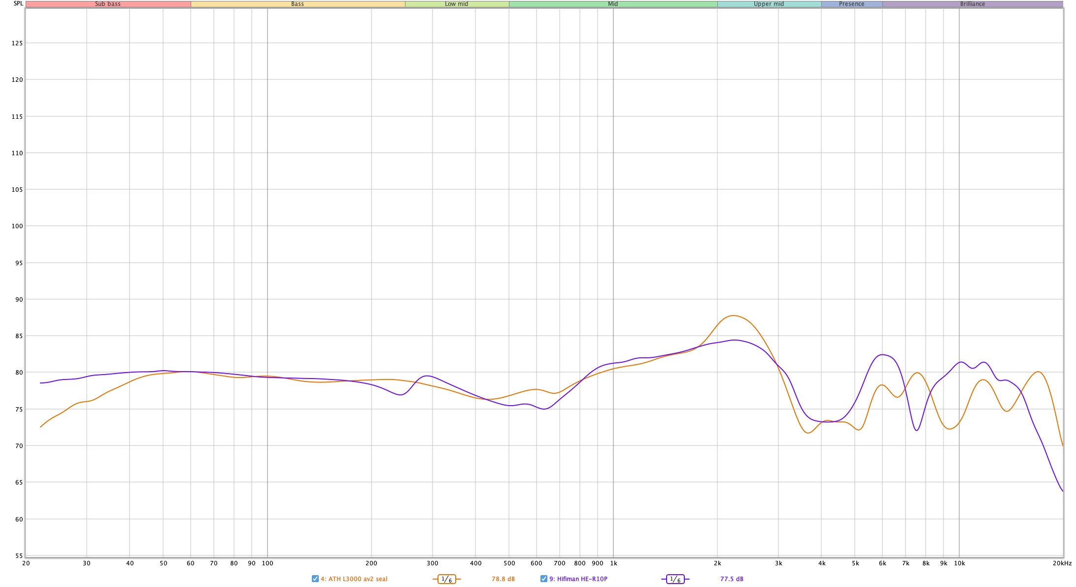The width and height of the screenshot is (1076, 587).
Task: Click the purple 77.5 dB readout
Action: click(x=732, y=579)
